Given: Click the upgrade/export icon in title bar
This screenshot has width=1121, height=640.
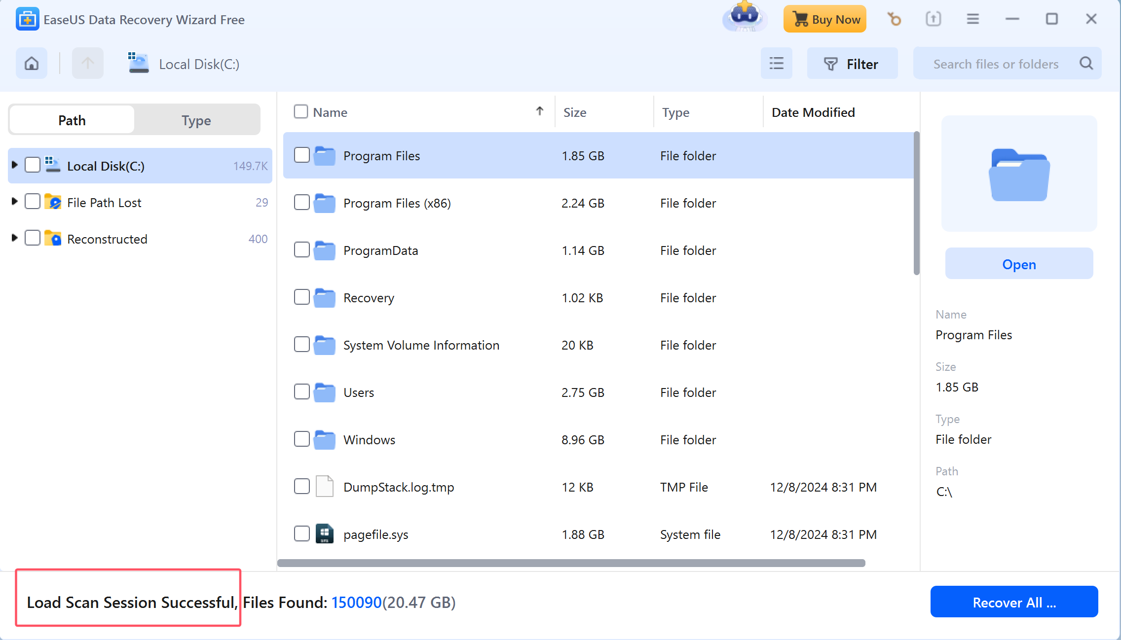Looking at the screenshot, I should pyautogui.click(x=933, y=19).
